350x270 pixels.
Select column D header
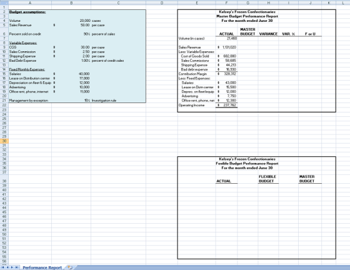pyautogui.click(x=162, y=2)
